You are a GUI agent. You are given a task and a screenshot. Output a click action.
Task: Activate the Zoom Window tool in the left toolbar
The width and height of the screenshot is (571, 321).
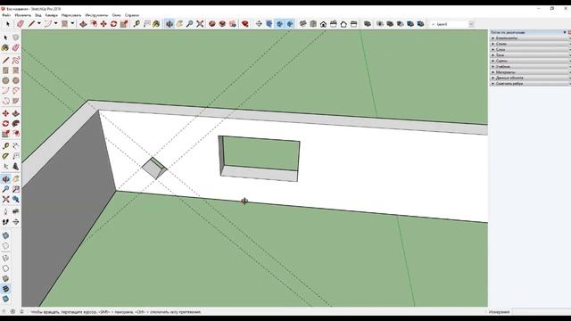point(16,189)
